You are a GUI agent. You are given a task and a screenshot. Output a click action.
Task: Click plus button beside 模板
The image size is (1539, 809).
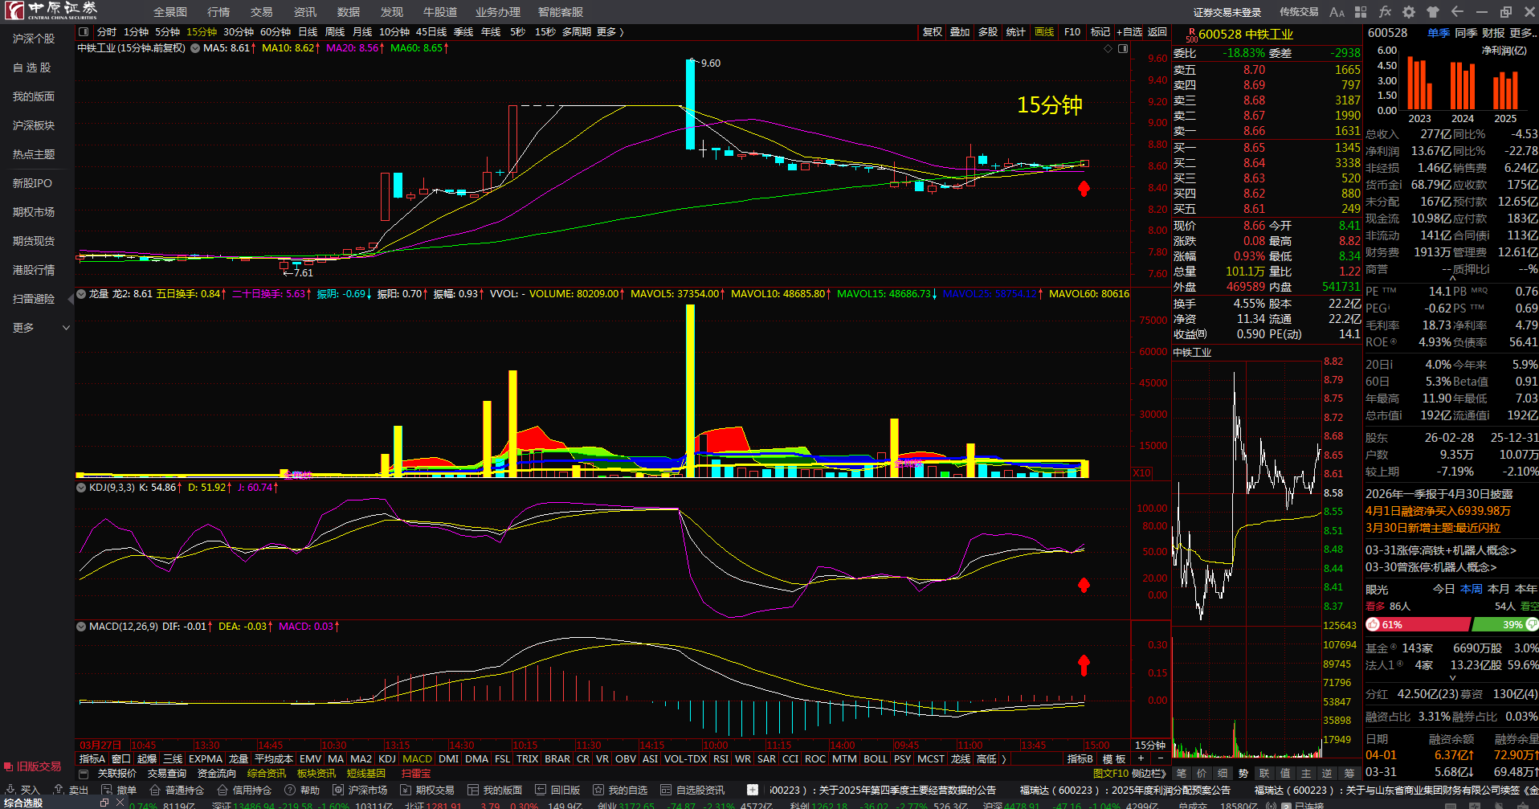pyautogui.click(x=1141, y=758)
